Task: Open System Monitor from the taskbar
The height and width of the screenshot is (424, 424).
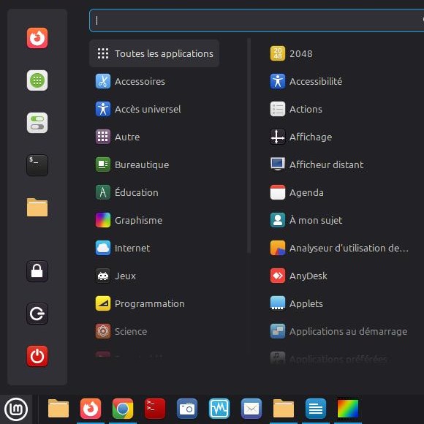Action: coord(219,409)
